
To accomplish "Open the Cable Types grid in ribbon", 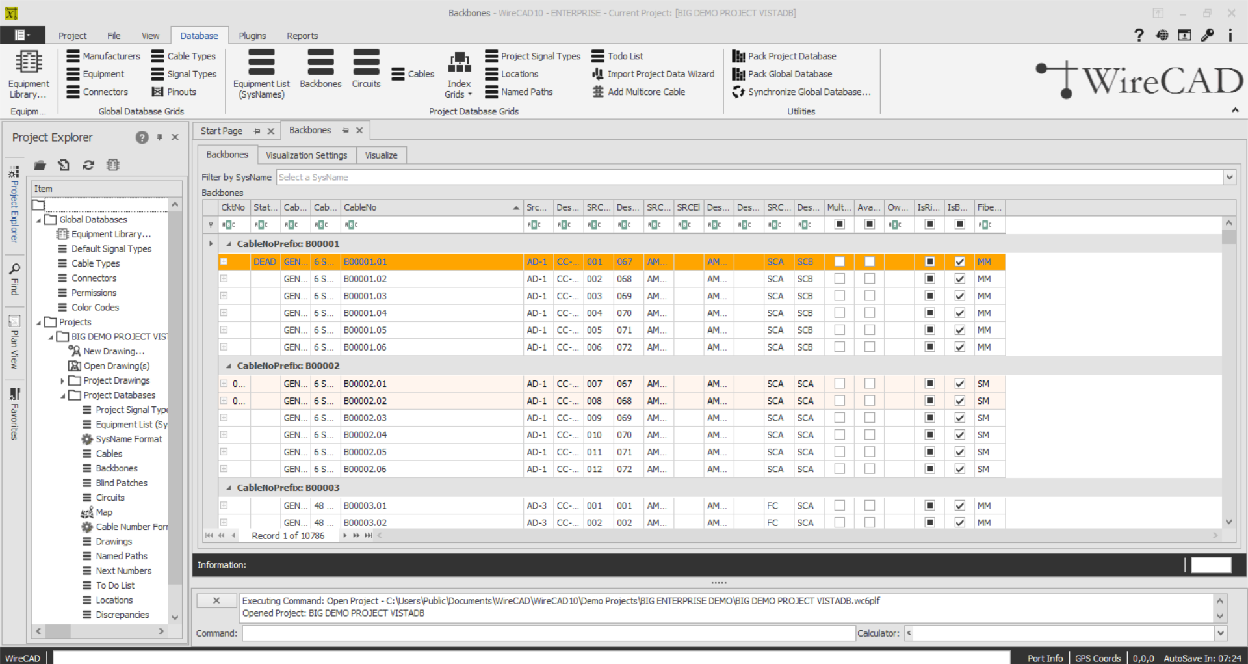I will 183,56.
